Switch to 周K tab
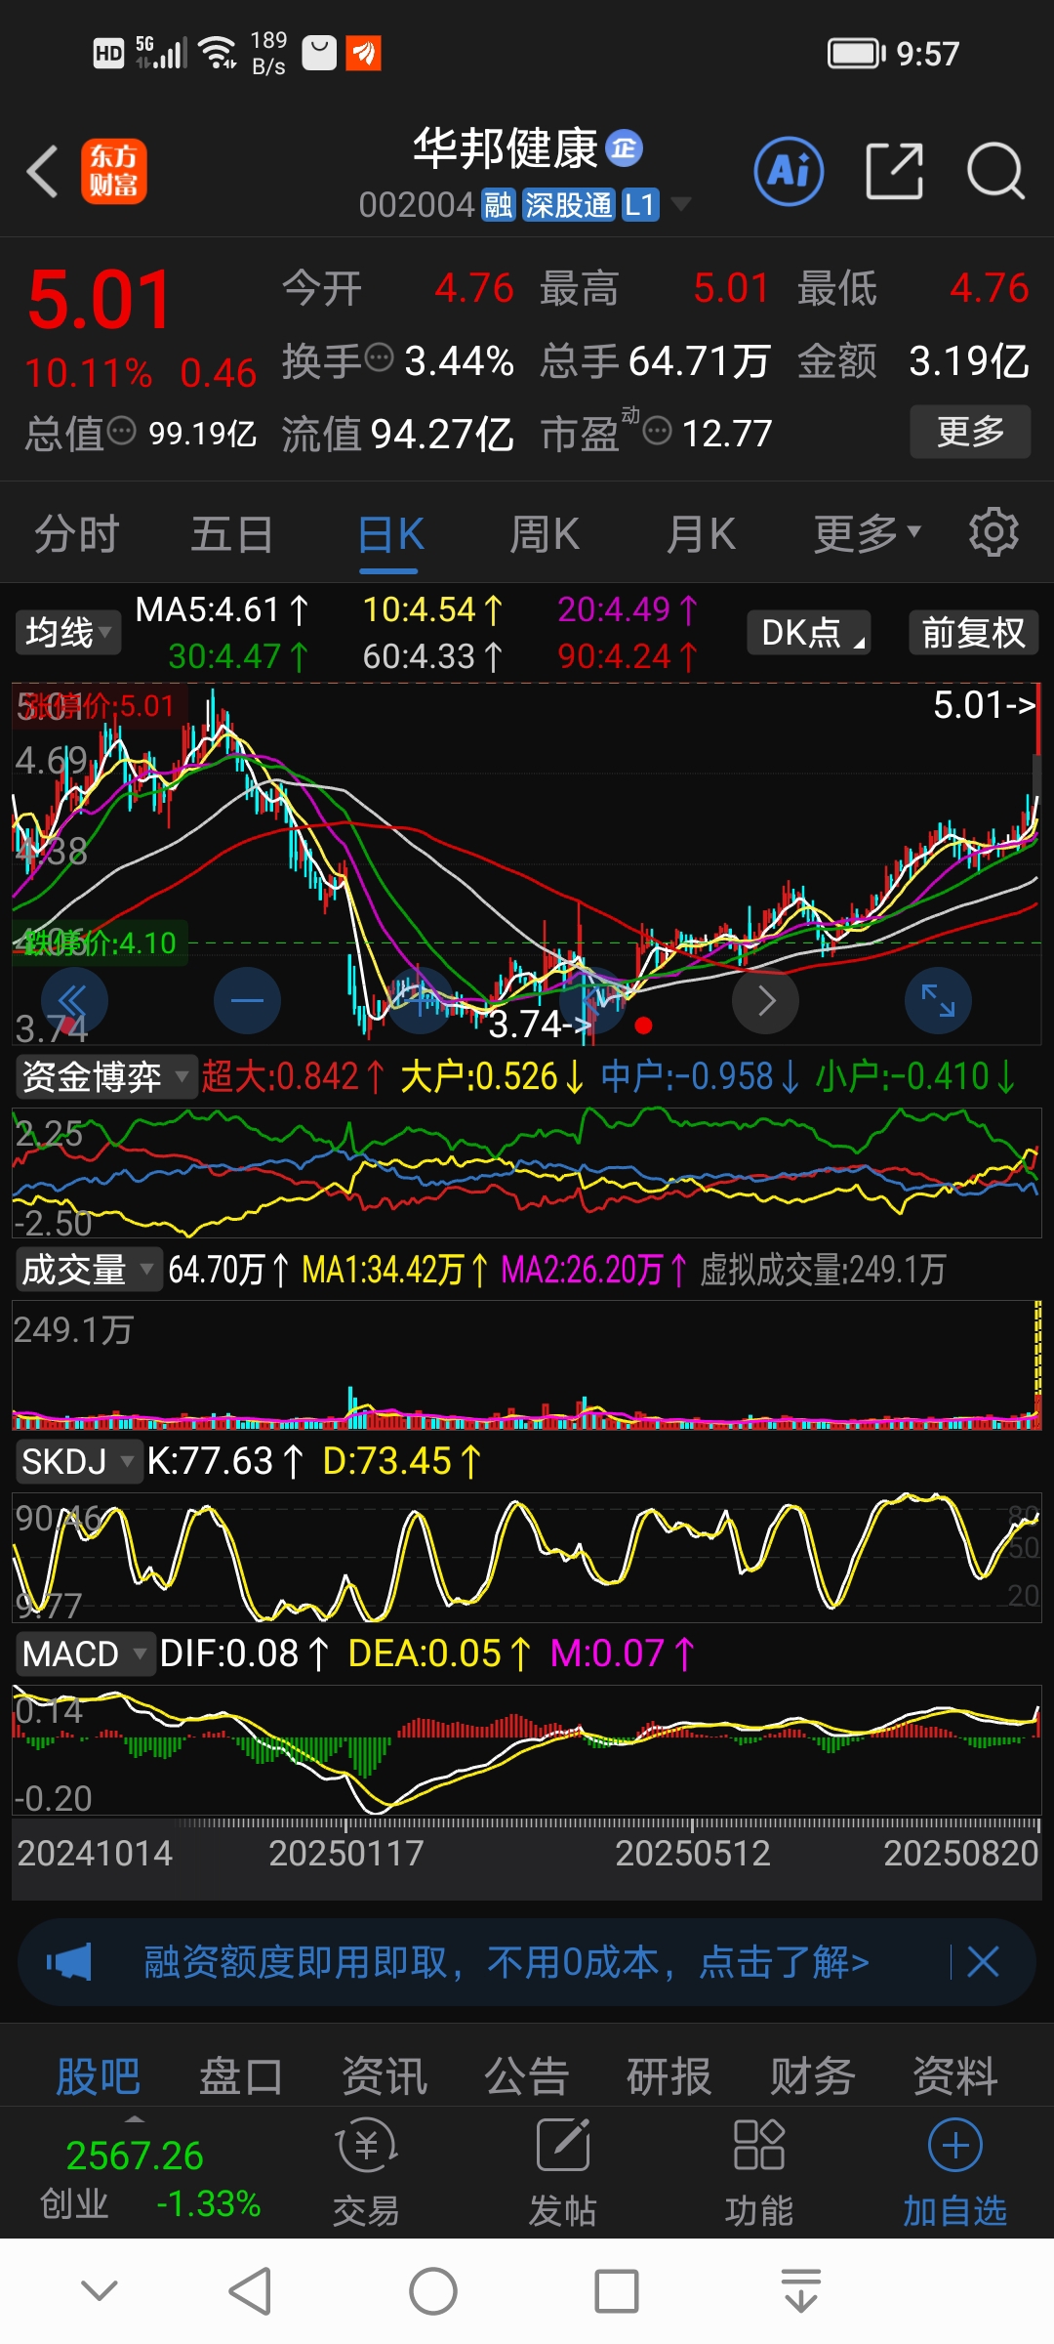The image size is (1054, 2344). coord(545,534)
